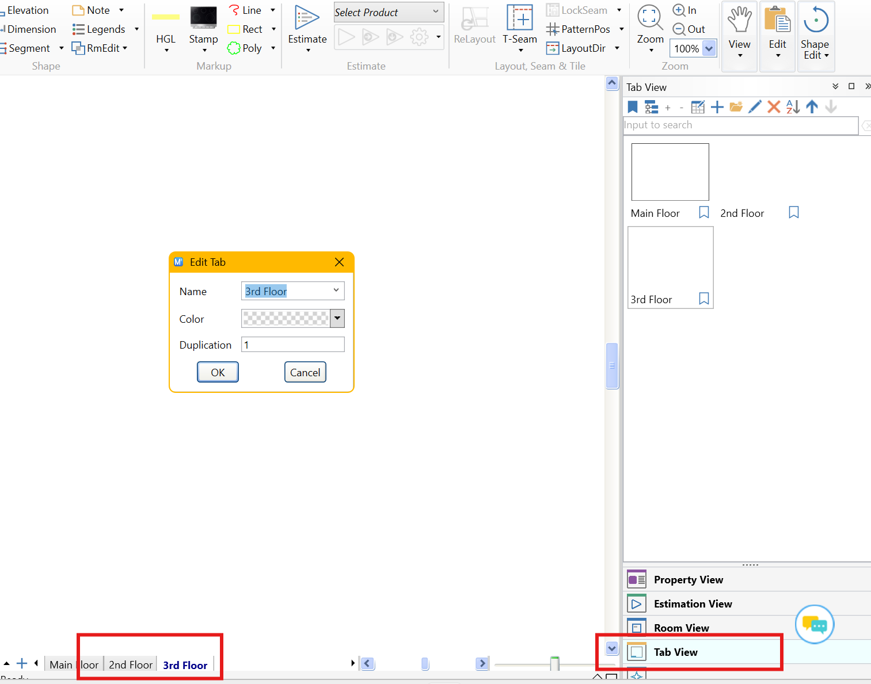The height and width of the screenshot is (684, 871).
Task: Click the Input to search field
Action: click(741, 125)
